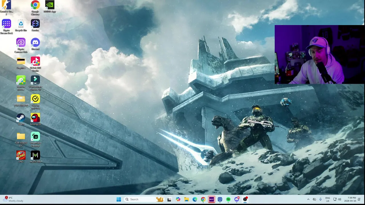365x205 pixels.
Task: Open the Mostly cloudy weather widget
Action: pyautogui.click(x=13, y=199)
